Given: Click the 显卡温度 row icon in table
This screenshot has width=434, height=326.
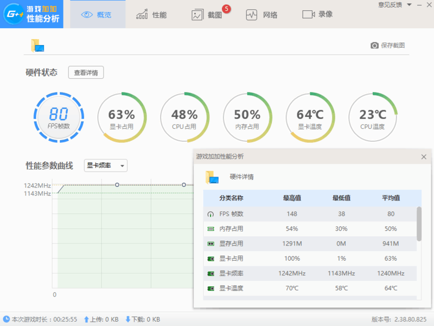Looking at the screenshot, I should 210,288.
